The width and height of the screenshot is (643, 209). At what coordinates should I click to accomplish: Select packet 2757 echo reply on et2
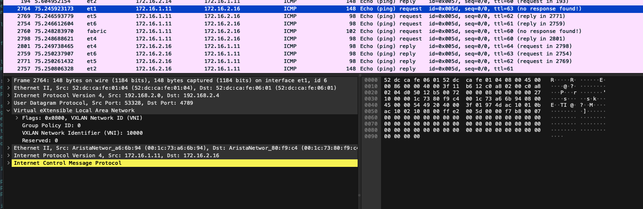167,69
